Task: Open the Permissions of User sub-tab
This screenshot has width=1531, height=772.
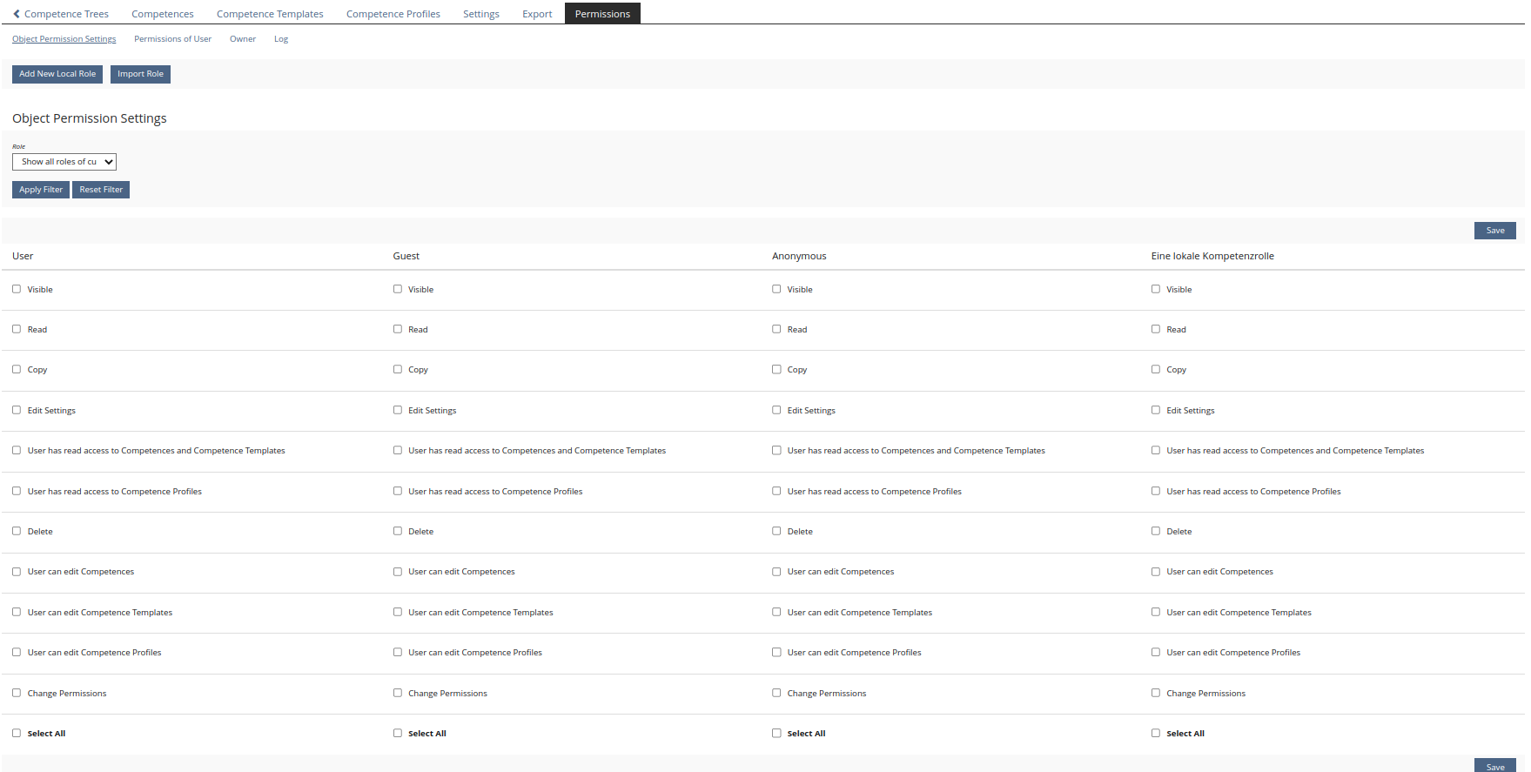Action: 172,39
